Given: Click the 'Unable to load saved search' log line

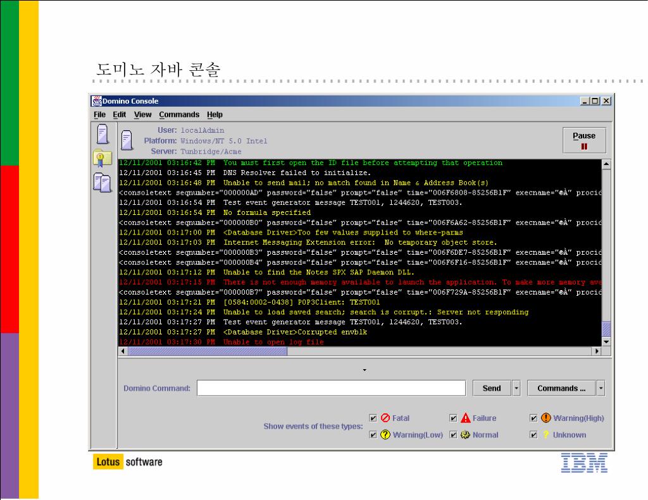Looking at the screenshot, I should pyautogui.click(x=323, y=312).
